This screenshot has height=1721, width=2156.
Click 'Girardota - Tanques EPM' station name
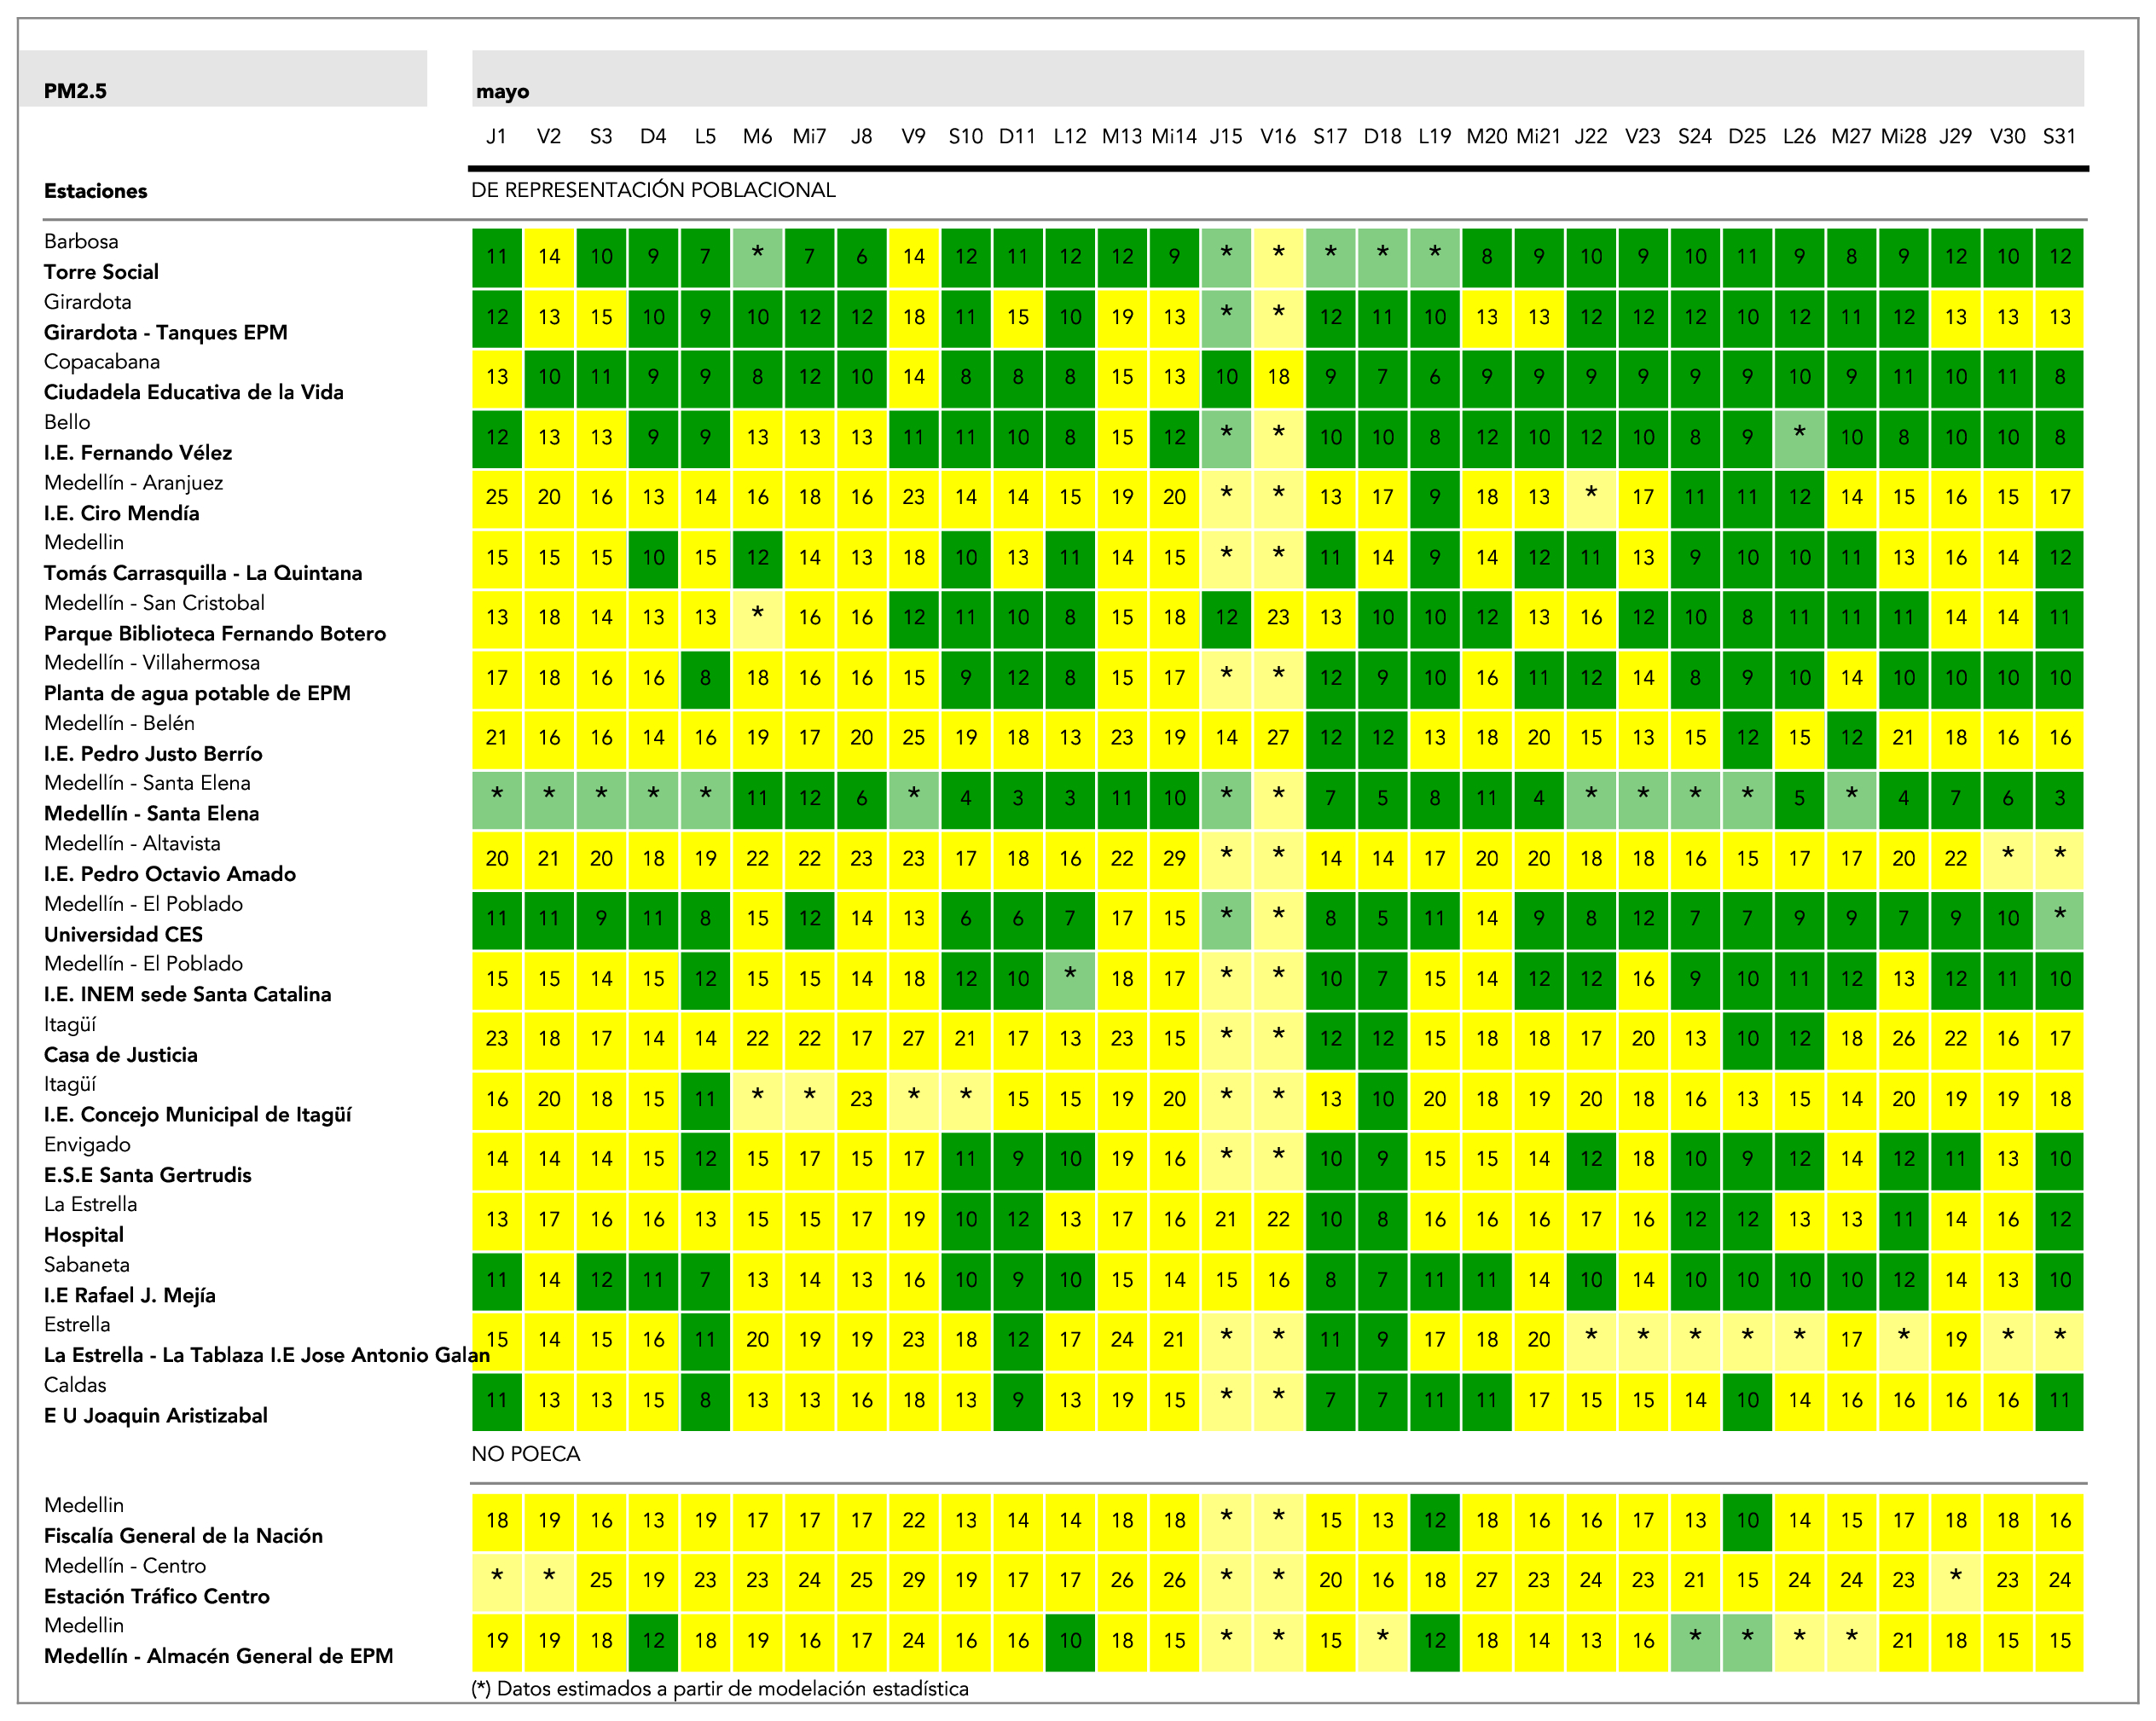pos(165,333)
